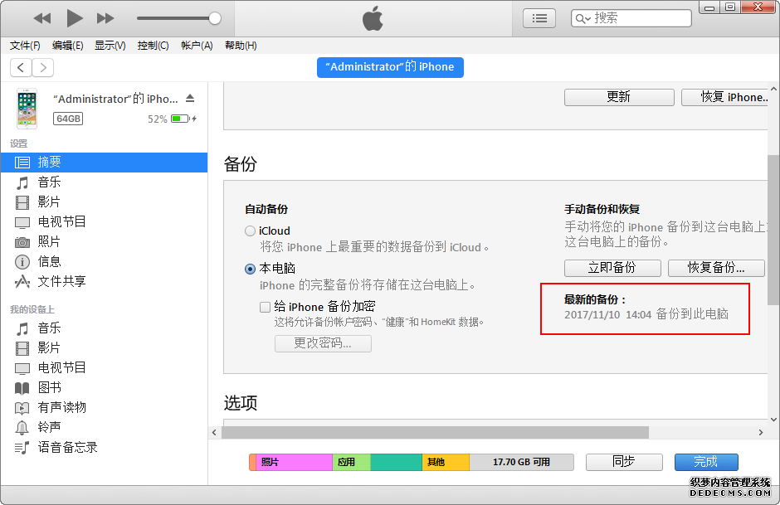Eject the iPhone using the eject icon
The image size is (780, 505).
click(x=190, y=99)
